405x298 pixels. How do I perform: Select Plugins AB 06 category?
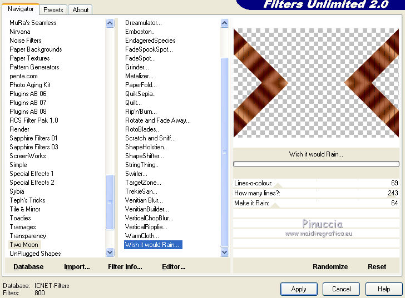28,94
